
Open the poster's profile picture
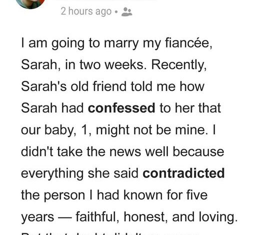(30, 3)
